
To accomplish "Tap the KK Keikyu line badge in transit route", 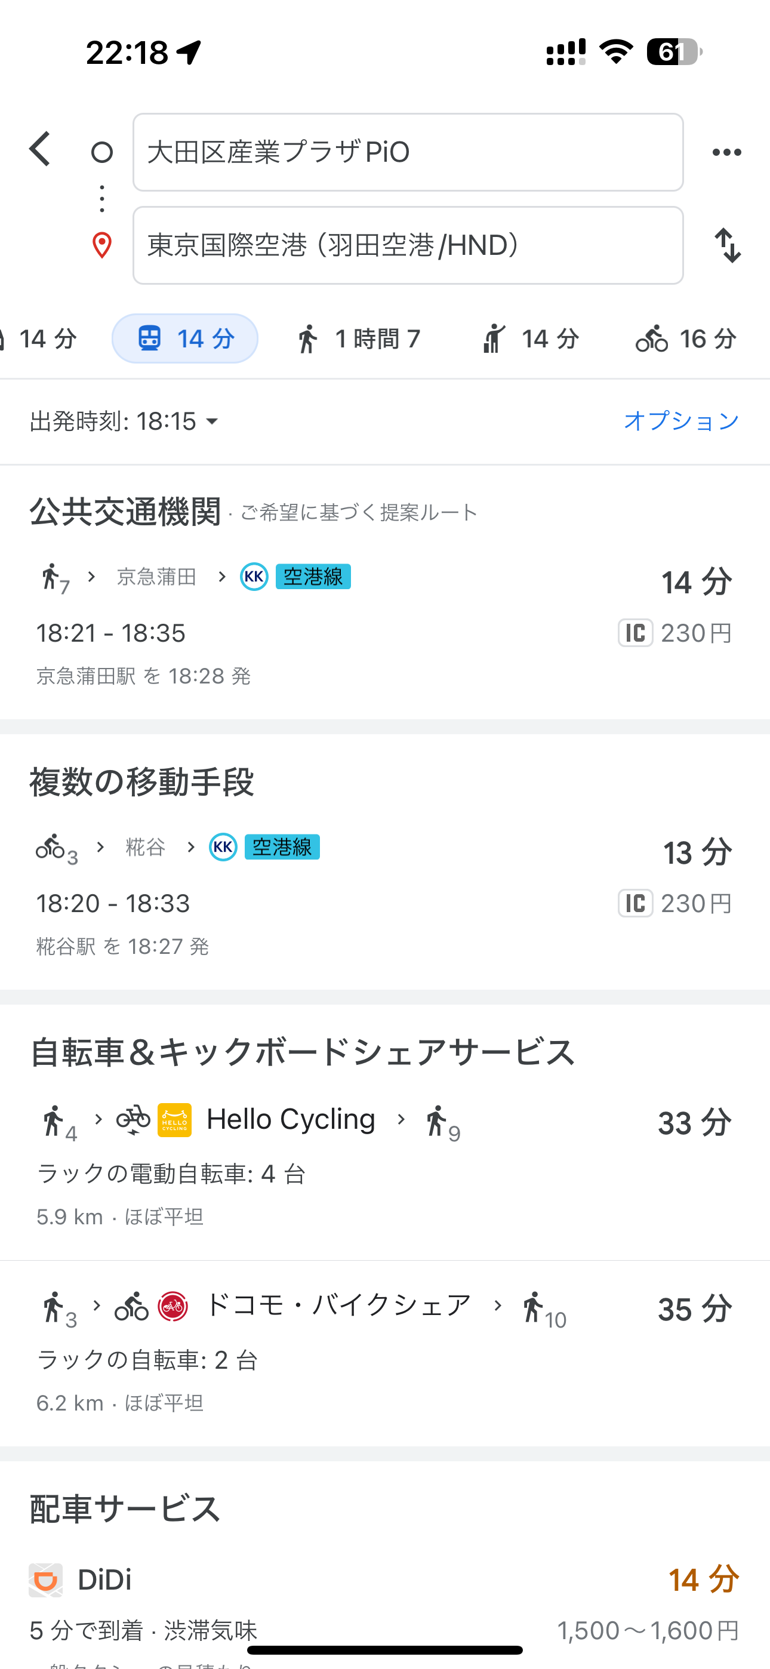I will 254,577.
